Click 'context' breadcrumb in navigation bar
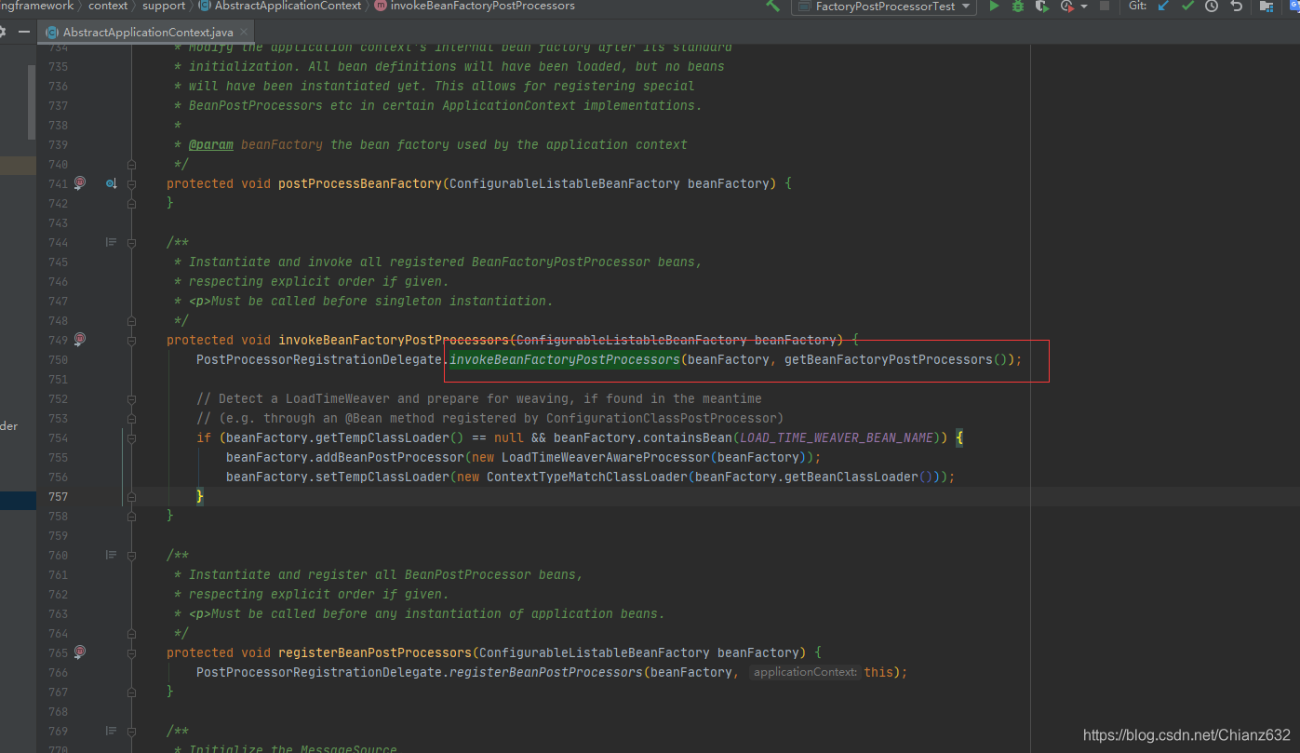This screenshot has width=1300, height=753. point(108,6)
